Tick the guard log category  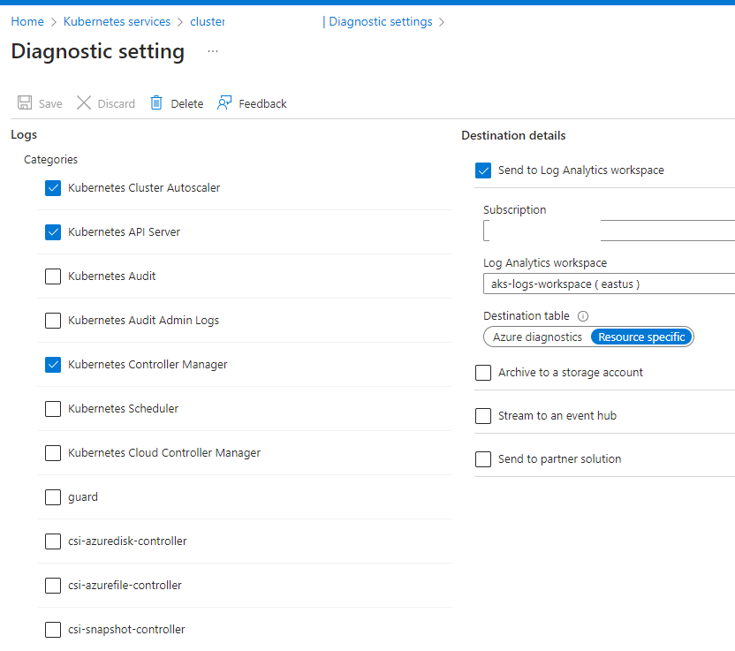53,497
